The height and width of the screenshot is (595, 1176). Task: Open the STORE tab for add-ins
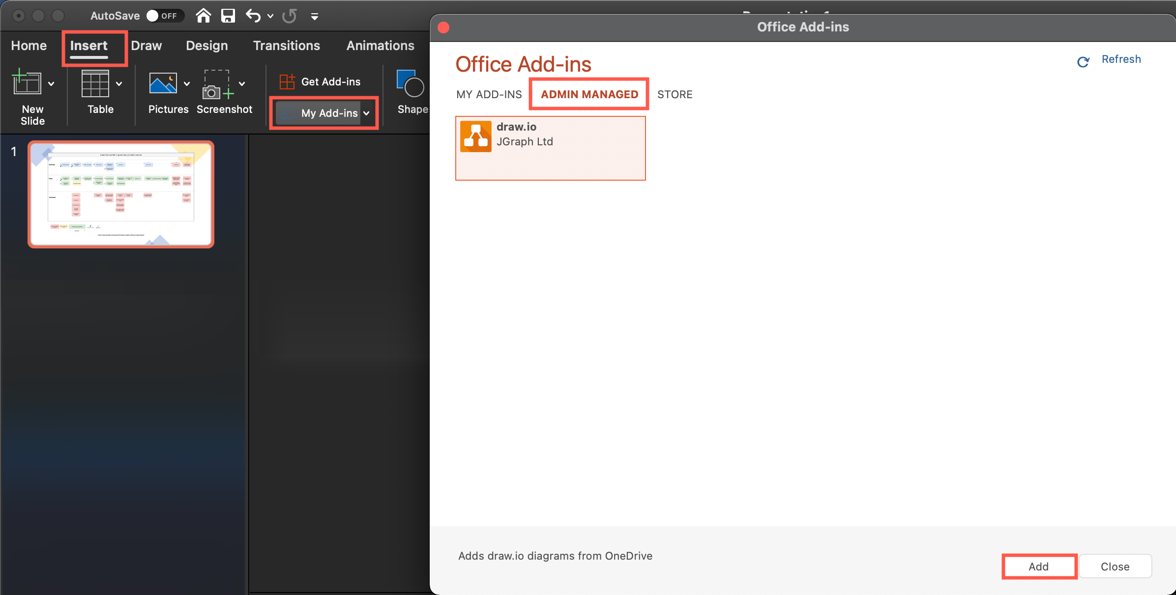coord(675,94)
